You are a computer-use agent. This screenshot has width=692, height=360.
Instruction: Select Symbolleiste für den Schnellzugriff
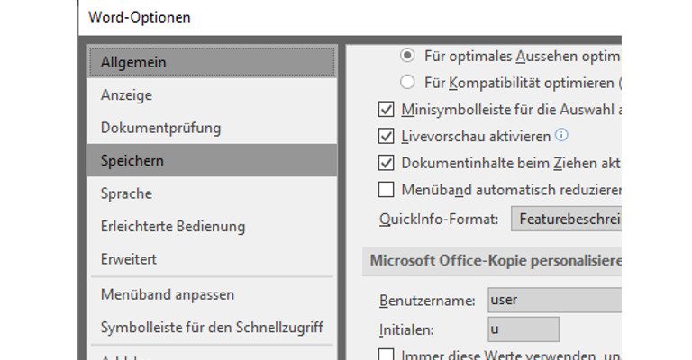point(212,327)
